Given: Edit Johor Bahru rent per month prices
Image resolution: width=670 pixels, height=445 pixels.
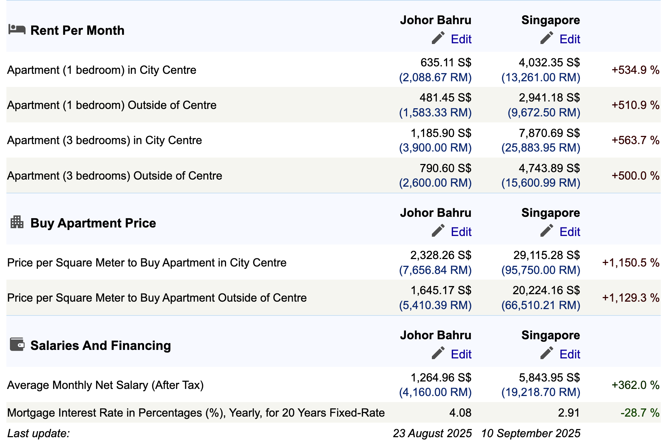Looking at the screenshot, I should 461,39.
